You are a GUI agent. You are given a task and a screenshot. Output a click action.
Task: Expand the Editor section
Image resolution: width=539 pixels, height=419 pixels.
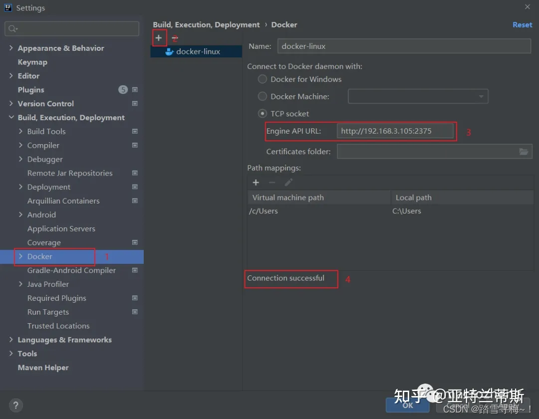[x=11, y=75]
